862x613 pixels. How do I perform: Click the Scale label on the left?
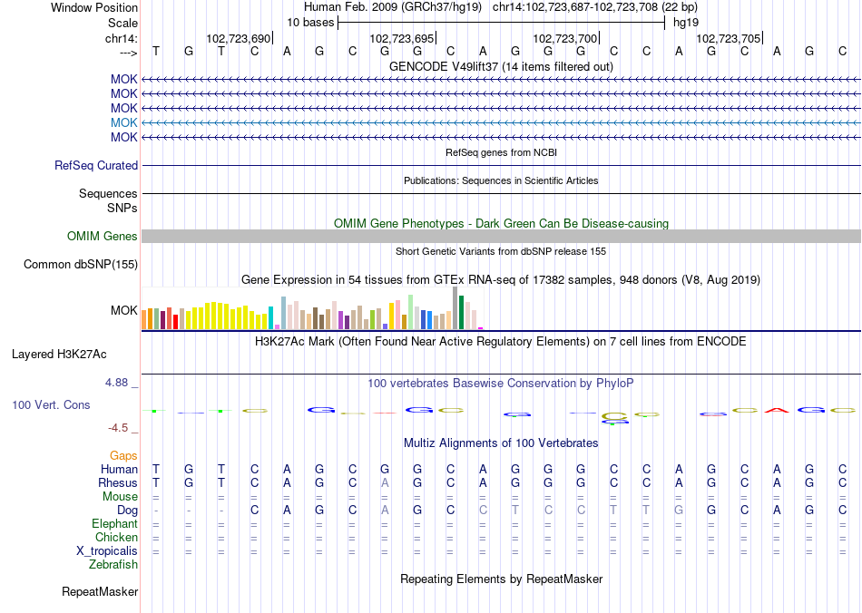[122, 23]
